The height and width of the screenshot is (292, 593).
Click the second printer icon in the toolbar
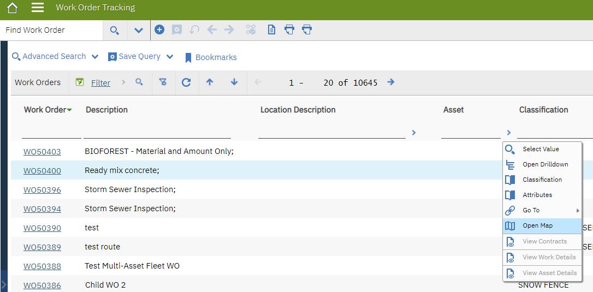307,29
